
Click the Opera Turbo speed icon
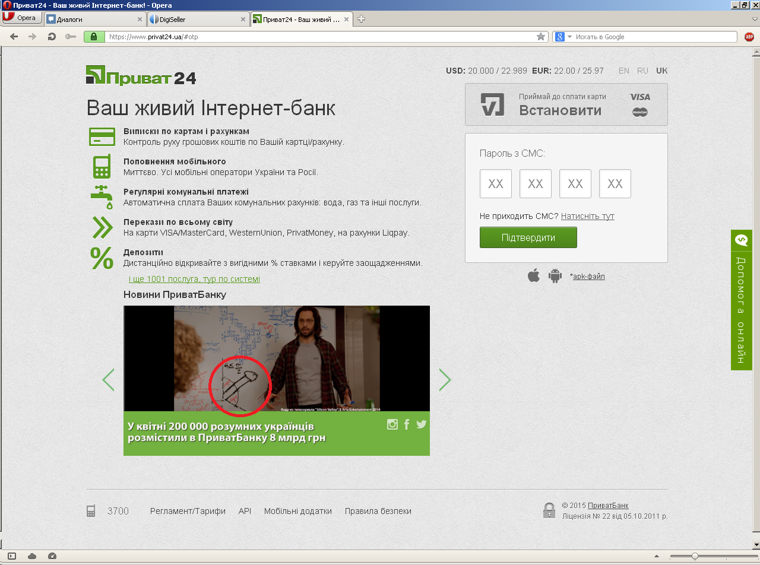pos(52,556)
